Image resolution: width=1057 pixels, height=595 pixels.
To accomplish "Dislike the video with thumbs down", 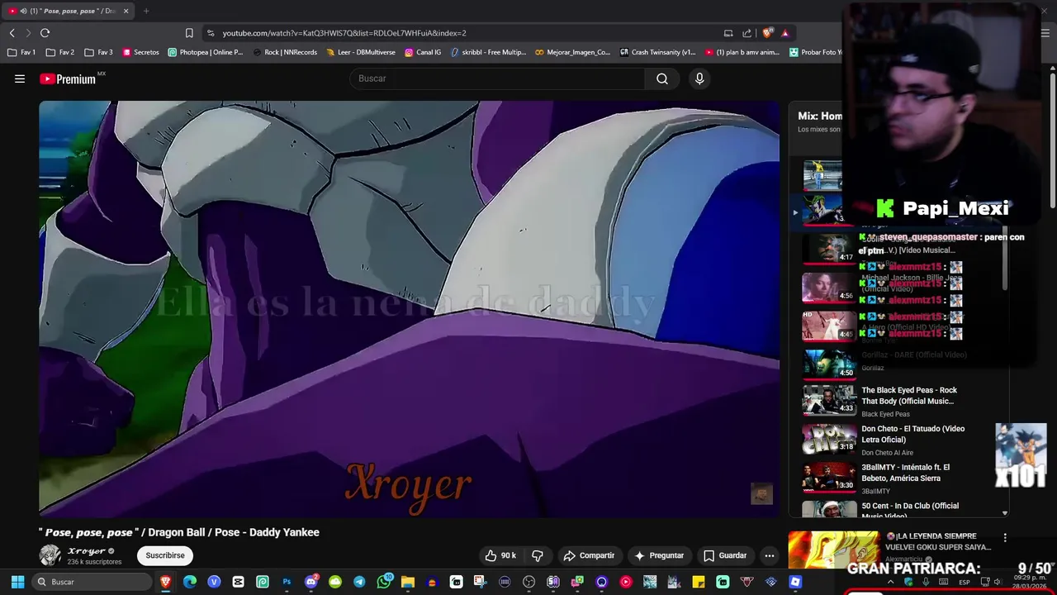I will coord(538,555).
